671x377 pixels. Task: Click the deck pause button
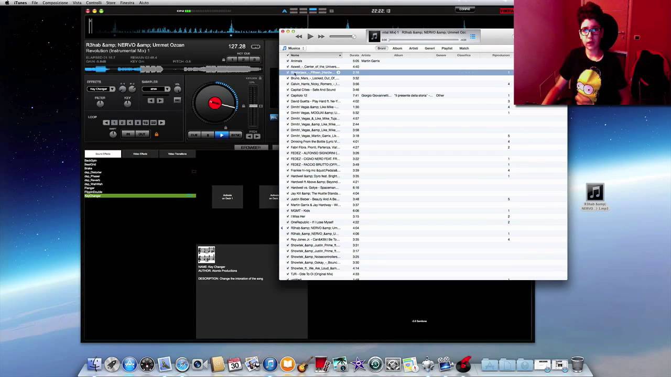208,135
